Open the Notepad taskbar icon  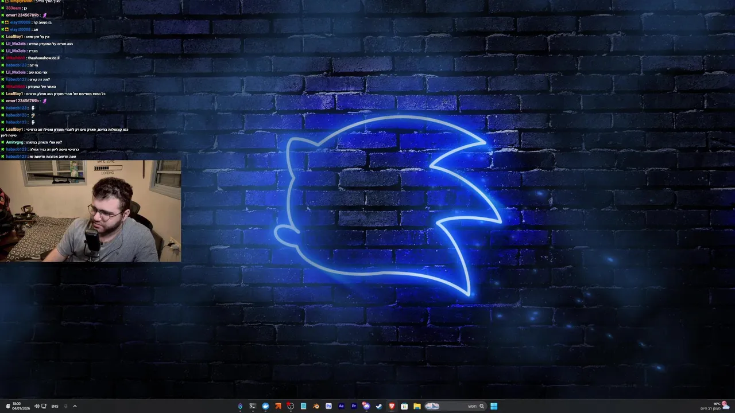[x=303, y=406]
